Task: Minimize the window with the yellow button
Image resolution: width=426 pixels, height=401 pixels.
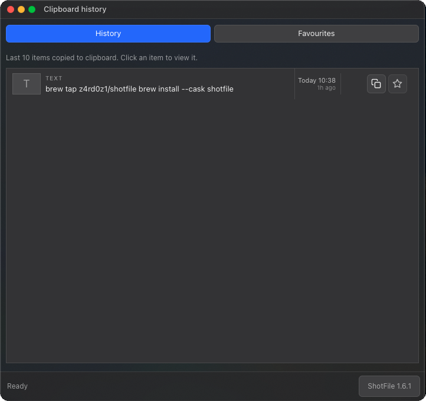Action: (21, 9)
